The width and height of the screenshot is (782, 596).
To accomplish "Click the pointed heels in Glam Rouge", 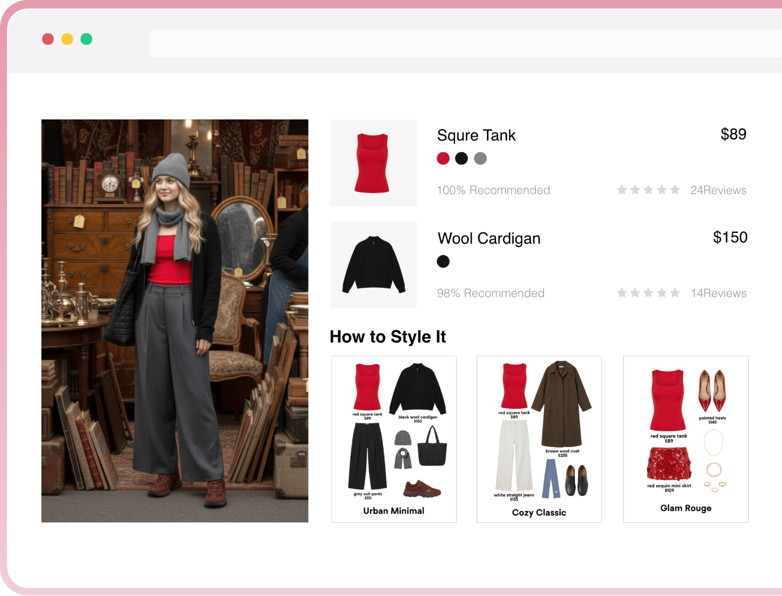I will point(712,391).
